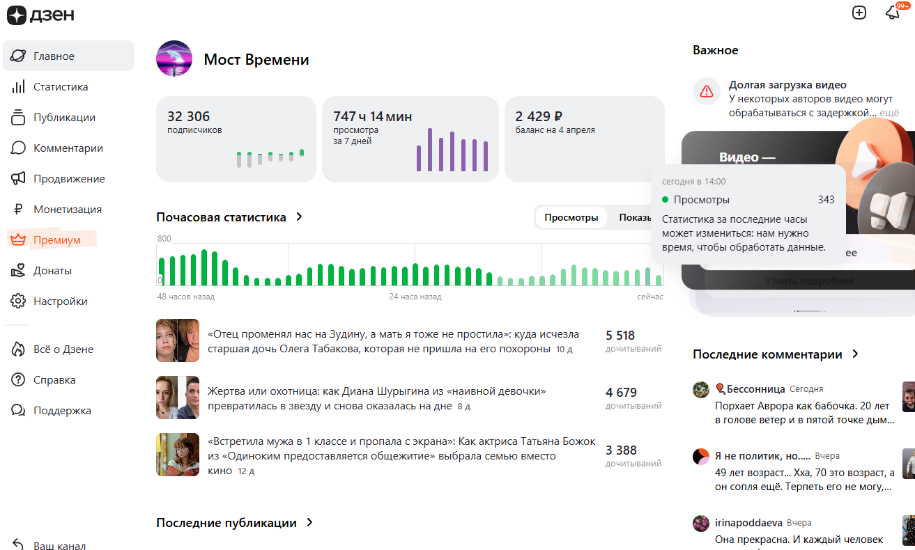Open the Поддержка link label

[63, 411]
